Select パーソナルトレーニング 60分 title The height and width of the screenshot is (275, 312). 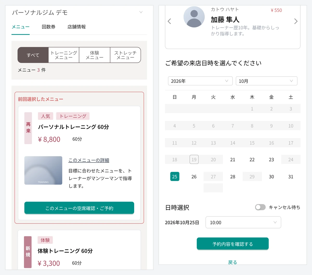click(x=74, y=127)
